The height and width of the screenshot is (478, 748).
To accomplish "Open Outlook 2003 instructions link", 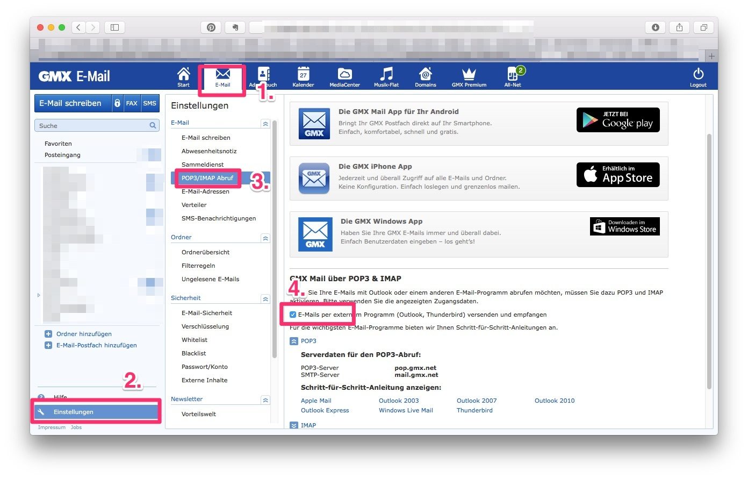I will coord(399,401).
